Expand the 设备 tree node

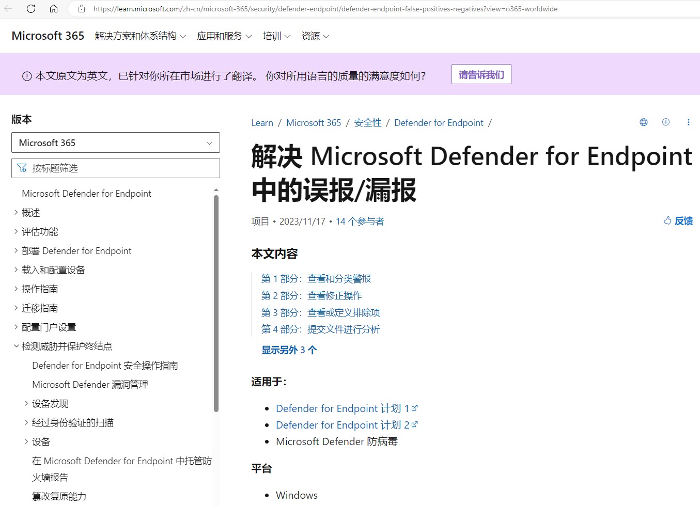[x=26, y=441]
